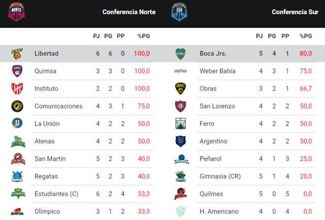This screenshot has height=220, width=325.
Task: Click the Atenas team logo
Action: [x=17, y=141]
